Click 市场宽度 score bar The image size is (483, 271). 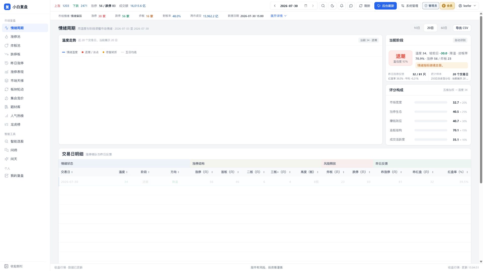[431, 102]
